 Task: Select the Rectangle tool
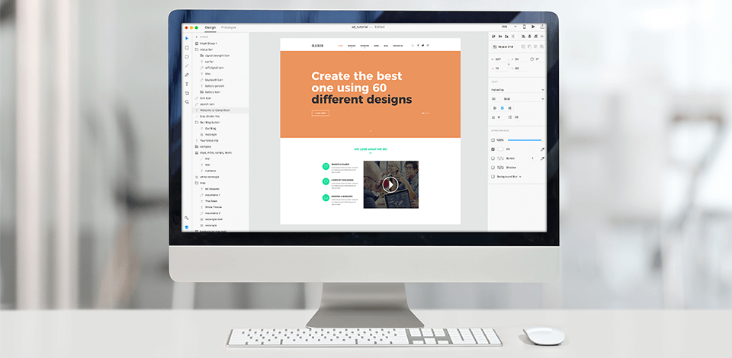pos(187,47)
